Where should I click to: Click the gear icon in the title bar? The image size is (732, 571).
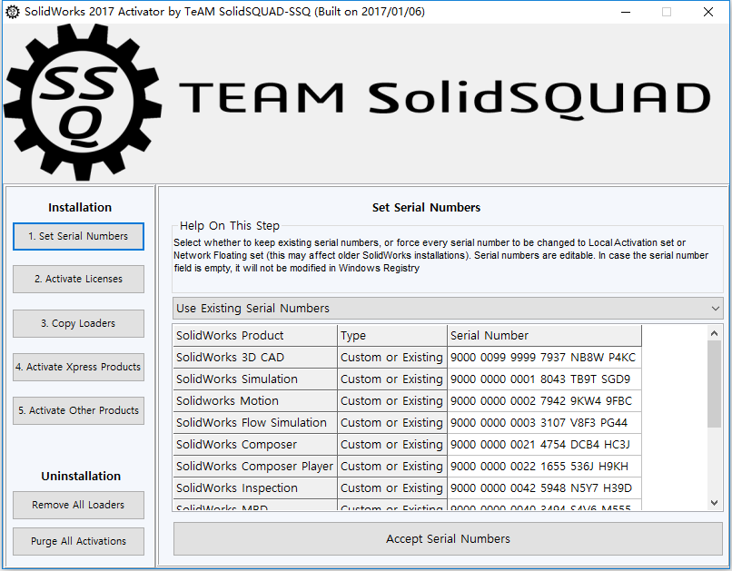12,12
